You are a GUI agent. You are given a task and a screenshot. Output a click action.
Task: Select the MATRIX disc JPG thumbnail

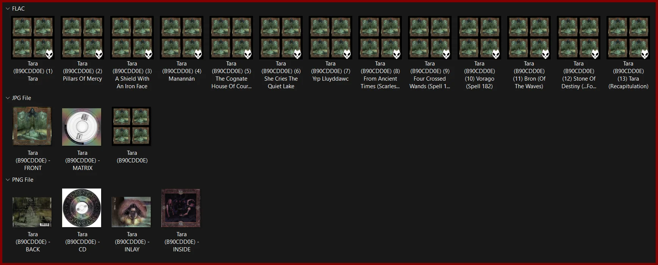[x=82, y=127]
